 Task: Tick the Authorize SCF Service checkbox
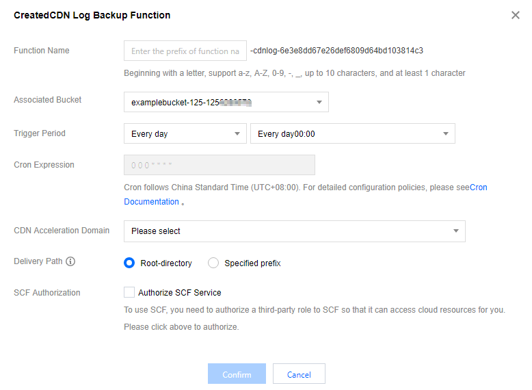[x=129, y=292]
